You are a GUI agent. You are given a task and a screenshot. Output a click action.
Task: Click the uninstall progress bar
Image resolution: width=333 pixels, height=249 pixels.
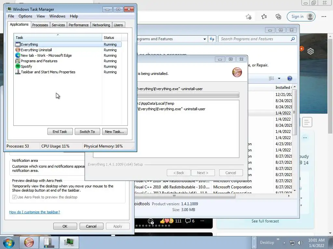click(188, 95)
